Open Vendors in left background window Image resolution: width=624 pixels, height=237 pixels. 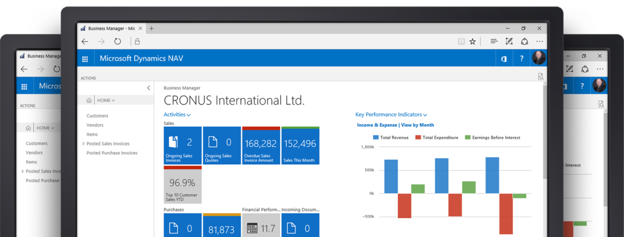tap(34, 153)
